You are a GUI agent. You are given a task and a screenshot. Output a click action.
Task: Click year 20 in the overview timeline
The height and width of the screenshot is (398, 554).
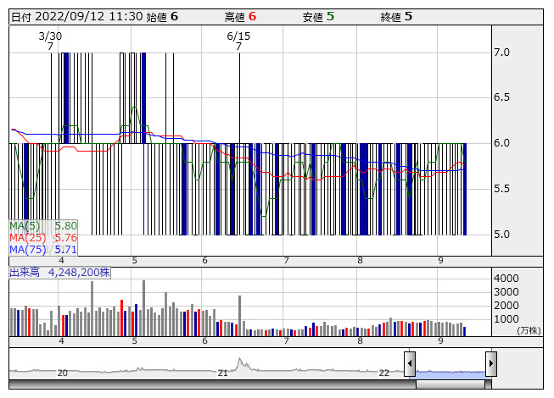coord(62,373)
